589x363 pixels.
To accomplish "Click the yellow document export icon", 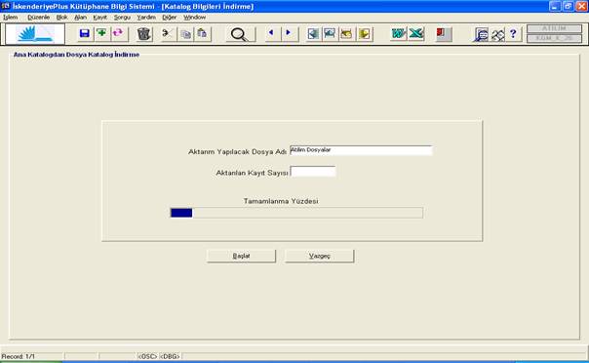I will point(365,34).
